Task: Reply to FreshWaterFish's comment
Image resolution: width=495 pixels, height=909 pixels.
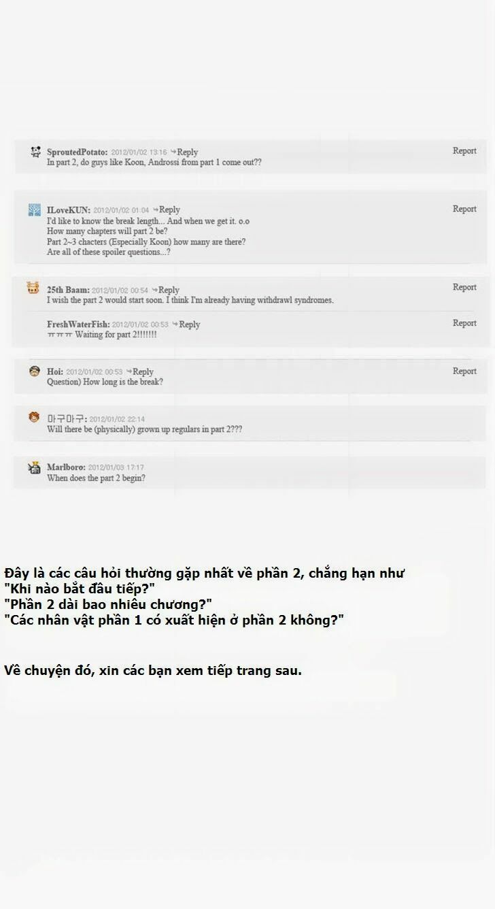Action: pyautogui.click(x=186, y=325)
